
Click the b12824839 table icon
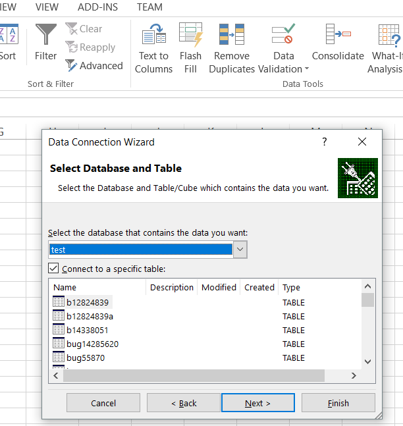tap(59, 302)
